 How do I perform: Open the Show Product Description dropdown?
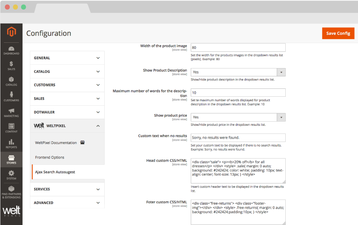click(x=238, y=72)
